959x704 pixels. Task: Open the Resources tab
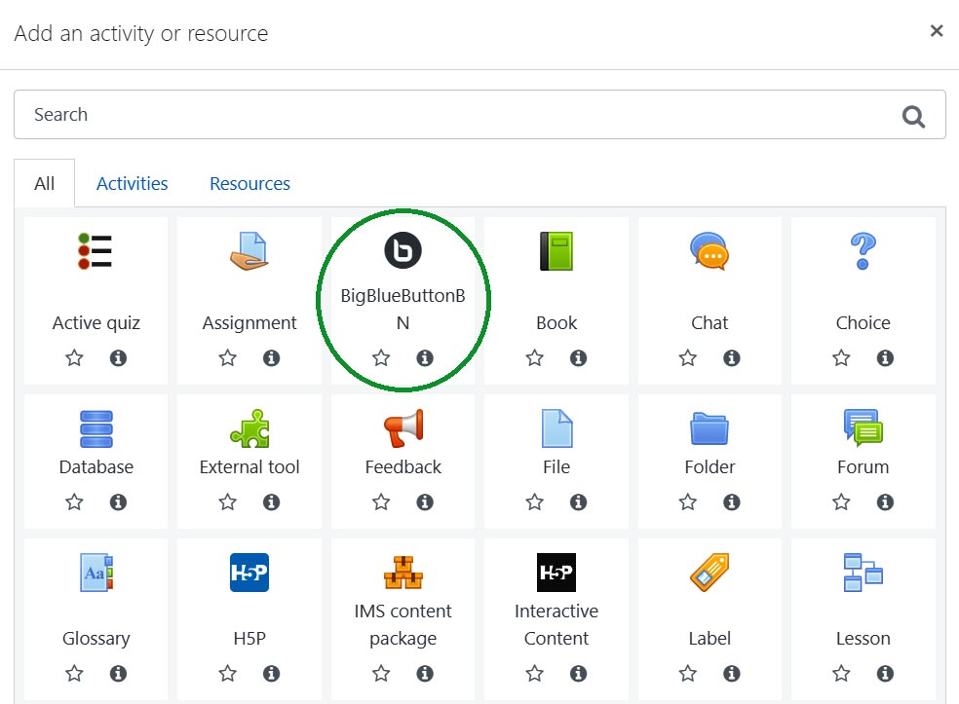pos(249,184)
